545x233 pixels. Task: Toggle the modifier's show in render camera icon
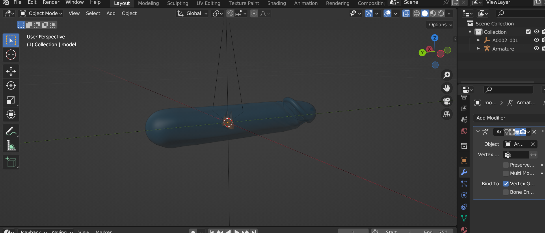click(523, 132)
